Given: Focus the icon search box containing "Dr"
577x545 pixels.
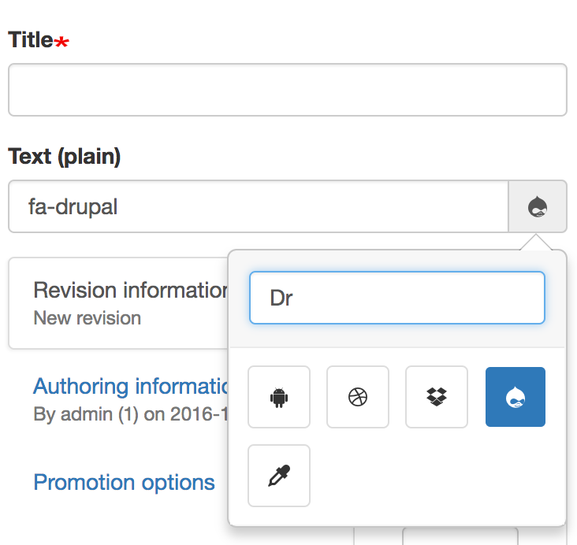Looking at the screenshot, I should 396,298.
